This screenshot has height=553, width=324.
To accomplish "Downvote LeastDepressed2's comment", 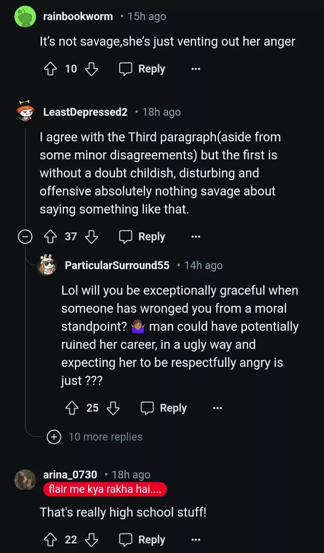I will coord(91,237).
